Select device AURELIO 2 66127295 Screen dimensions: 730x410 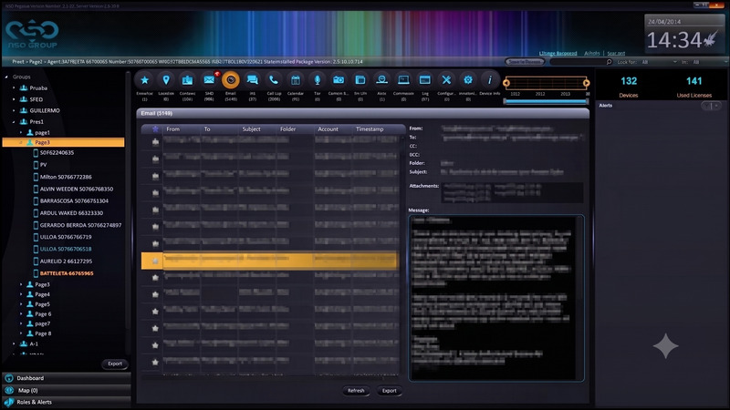point(66,261)
